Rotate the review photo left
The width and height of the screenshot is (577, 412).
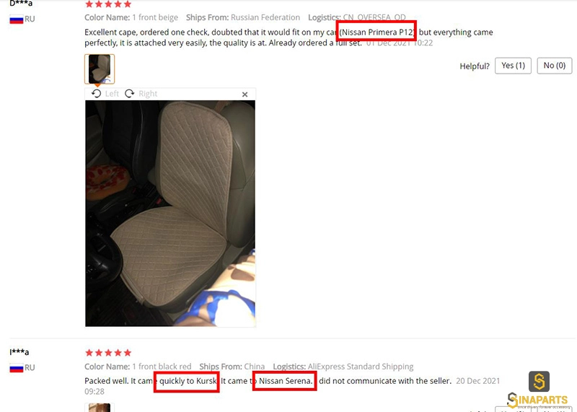pyautogui.click(x=97, y=94)
